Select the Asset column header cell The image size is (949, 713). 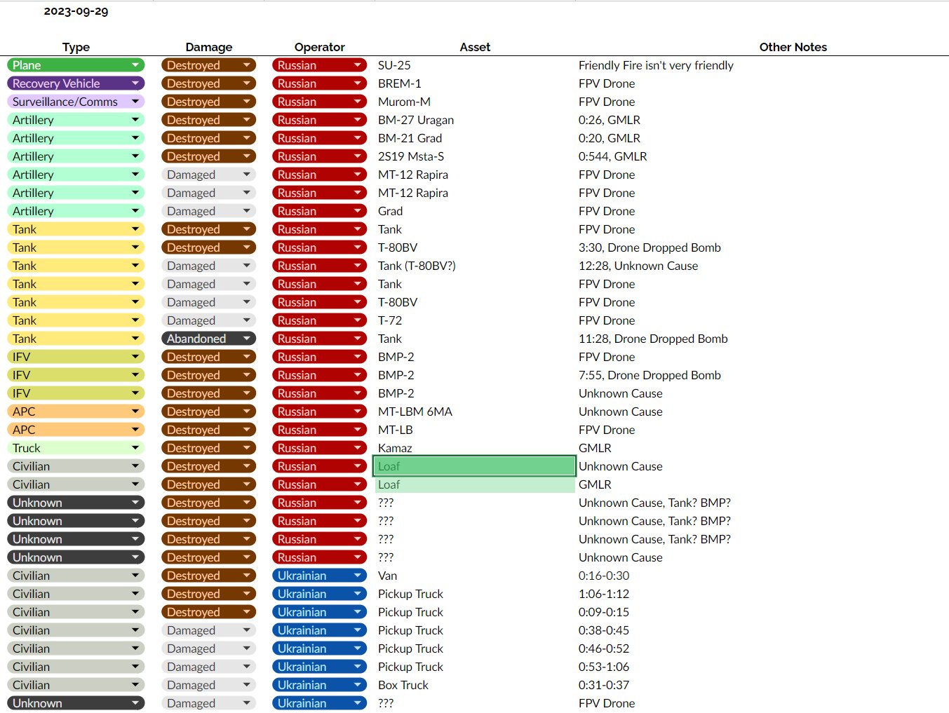click(x=475, y=47)
